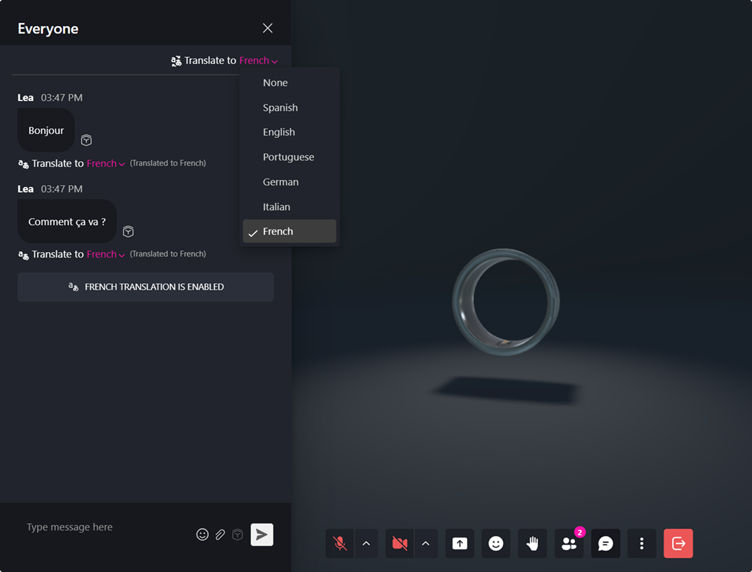Screen dimensions: 752x572
Task: Open emoji reactions in bottom toolbar
Action: 496,543
